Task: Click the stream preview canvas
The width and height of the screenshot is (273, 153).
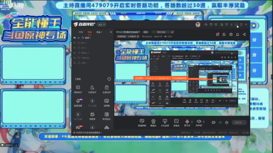Action: click(182, 78)
